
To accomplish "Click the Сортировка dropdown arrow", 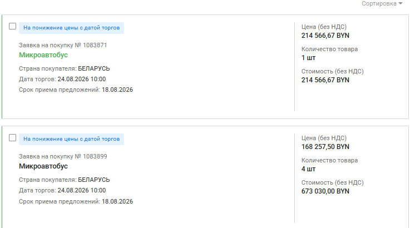I will (x=401, y=3).
